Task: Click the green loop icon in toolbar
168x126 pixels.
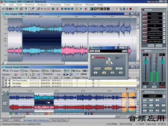Action: tap(53, 9)
